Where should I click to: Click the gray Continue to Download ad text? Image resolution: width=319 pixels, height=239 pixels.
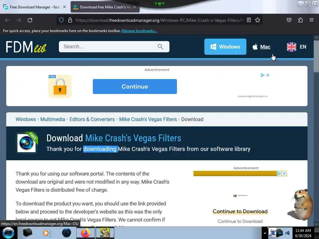coord(240,221)
